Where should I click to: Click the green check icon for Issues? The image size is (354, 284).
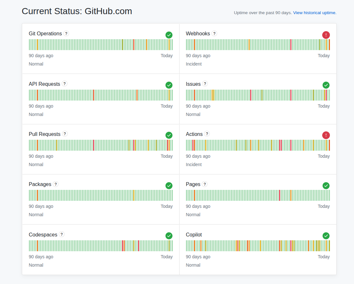pos(326,85)
